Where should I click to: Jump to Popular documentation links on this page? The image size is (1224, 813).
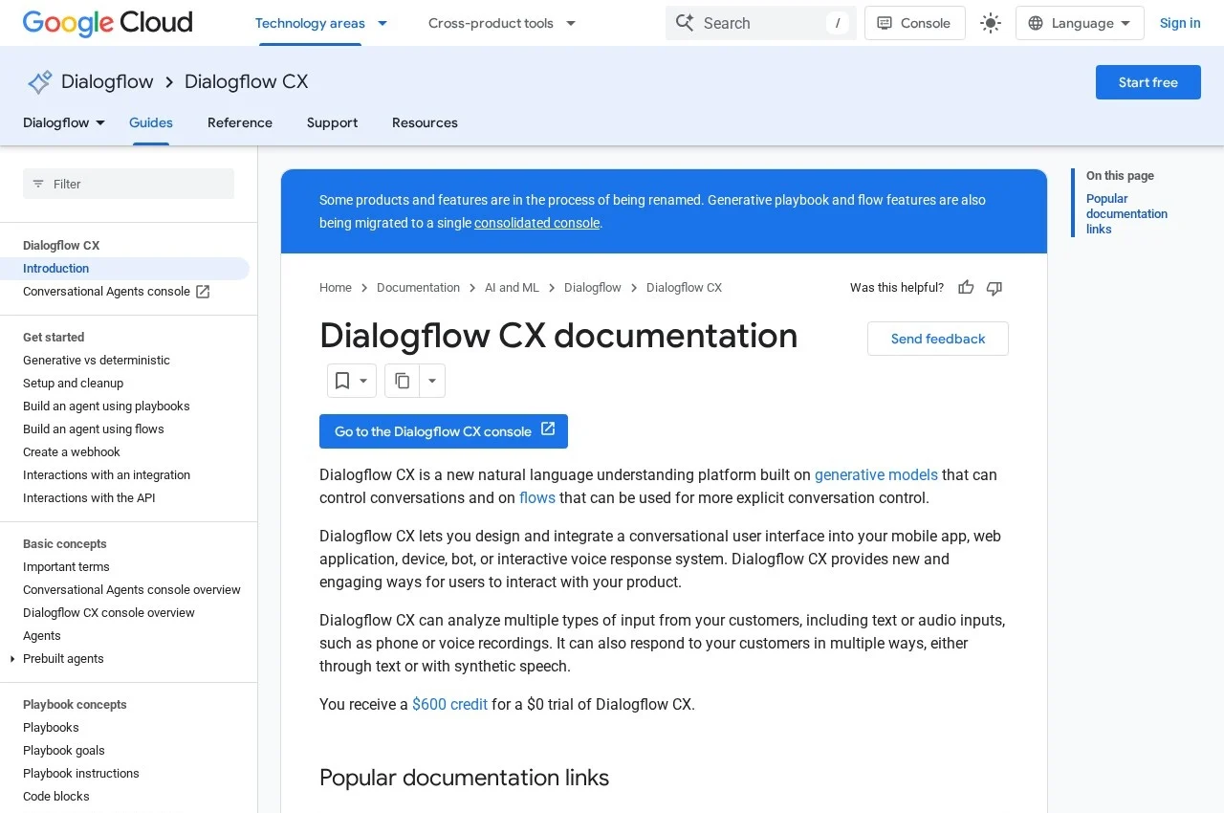1126,214
